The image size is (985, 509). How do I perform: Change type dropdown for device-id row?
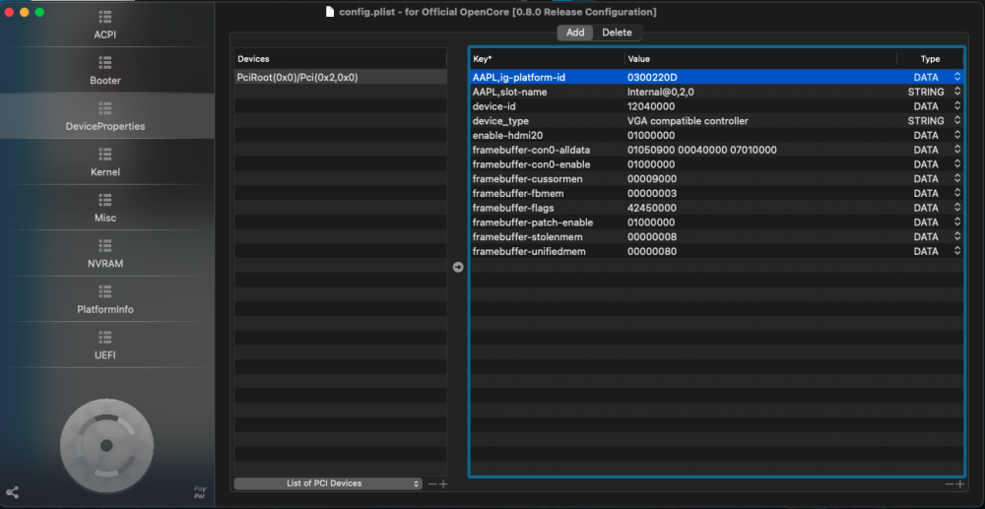957,106
